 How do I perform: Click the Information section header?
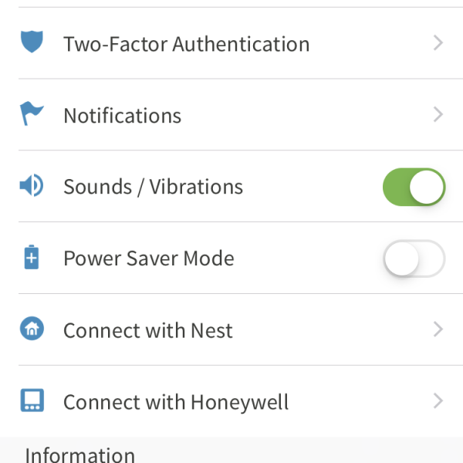79,454
